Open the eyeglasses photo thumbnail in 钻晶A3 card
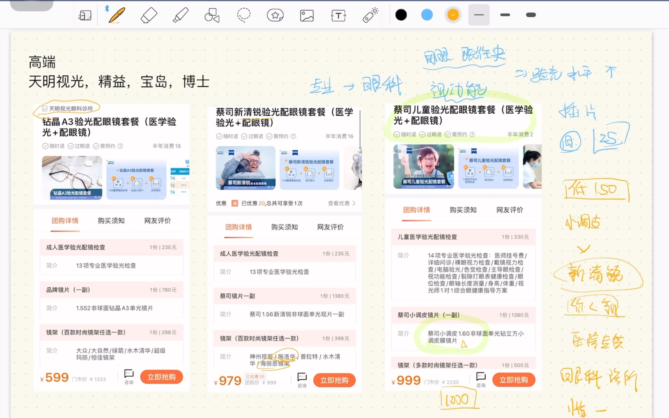The image size is (669, 418). click(x=72, y=178)
